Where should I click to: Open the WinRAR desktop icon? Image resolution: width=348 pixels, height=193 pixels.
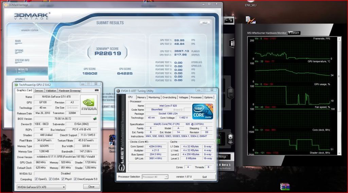[x=284, y=187]
